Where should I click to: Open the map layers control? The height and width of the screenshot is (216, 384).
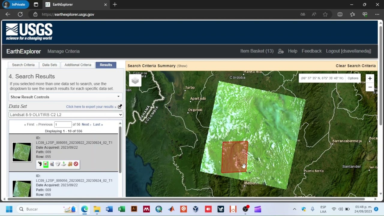coord(135,80)
